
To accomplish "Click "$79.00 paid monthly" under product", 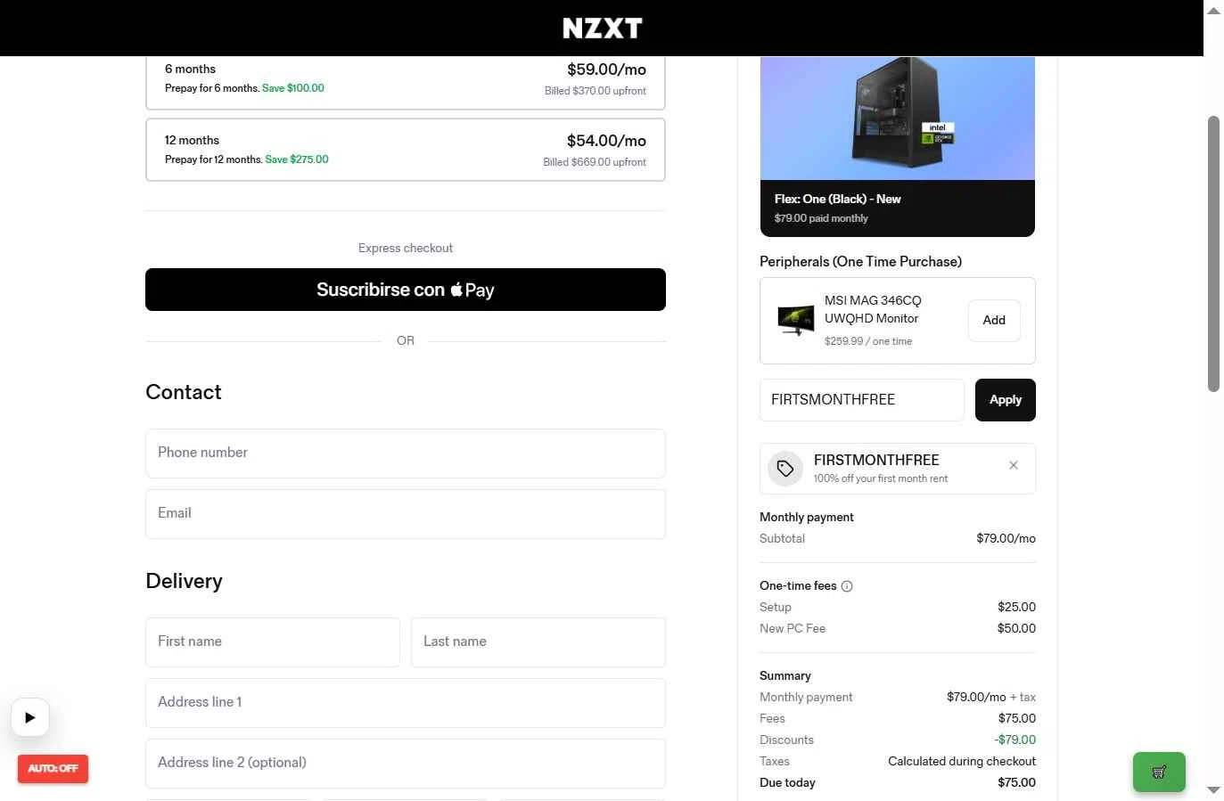I will [821, 218].
